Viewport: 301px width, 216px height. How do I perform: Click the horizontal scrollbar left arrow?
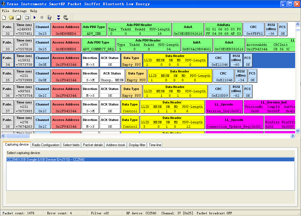(x=3, y=136)
